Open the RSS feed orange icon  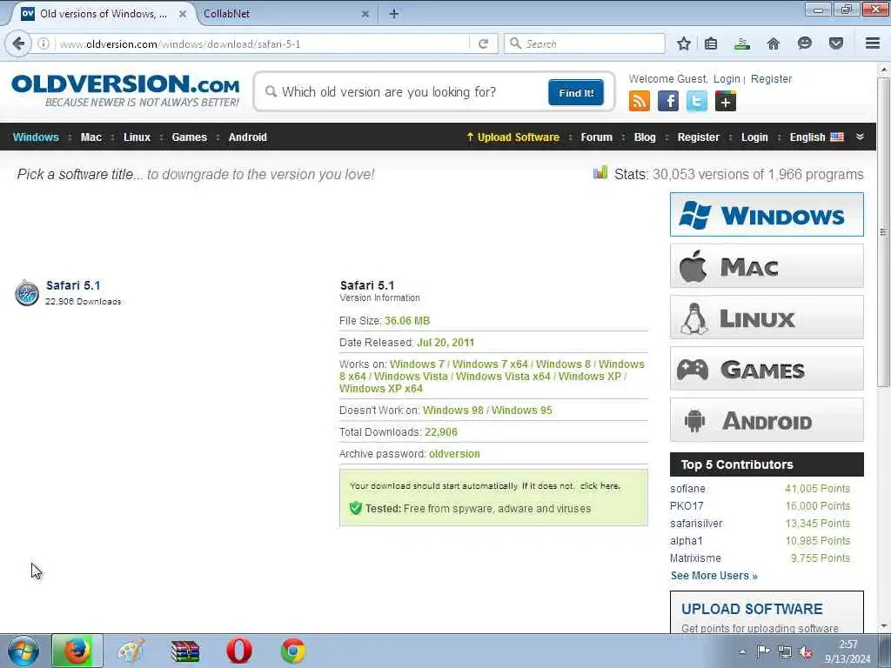tap(640, 101)
